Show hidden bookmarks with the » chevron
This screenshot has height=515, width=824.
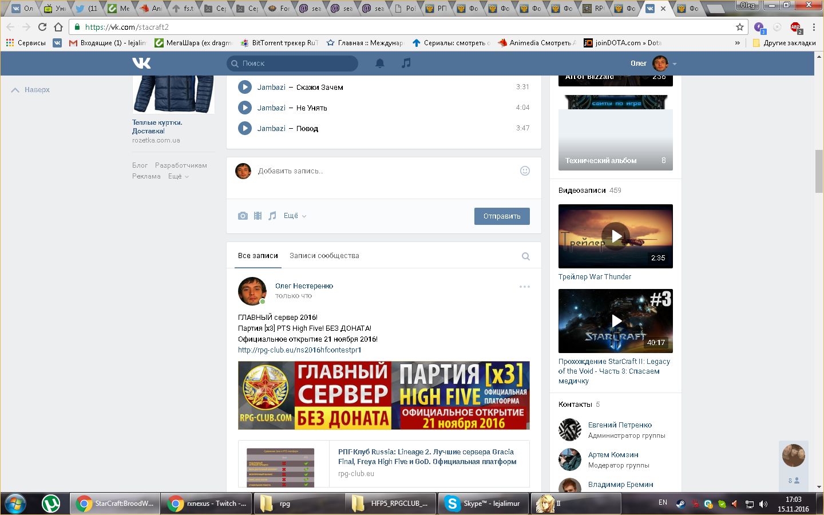(738, 42)
